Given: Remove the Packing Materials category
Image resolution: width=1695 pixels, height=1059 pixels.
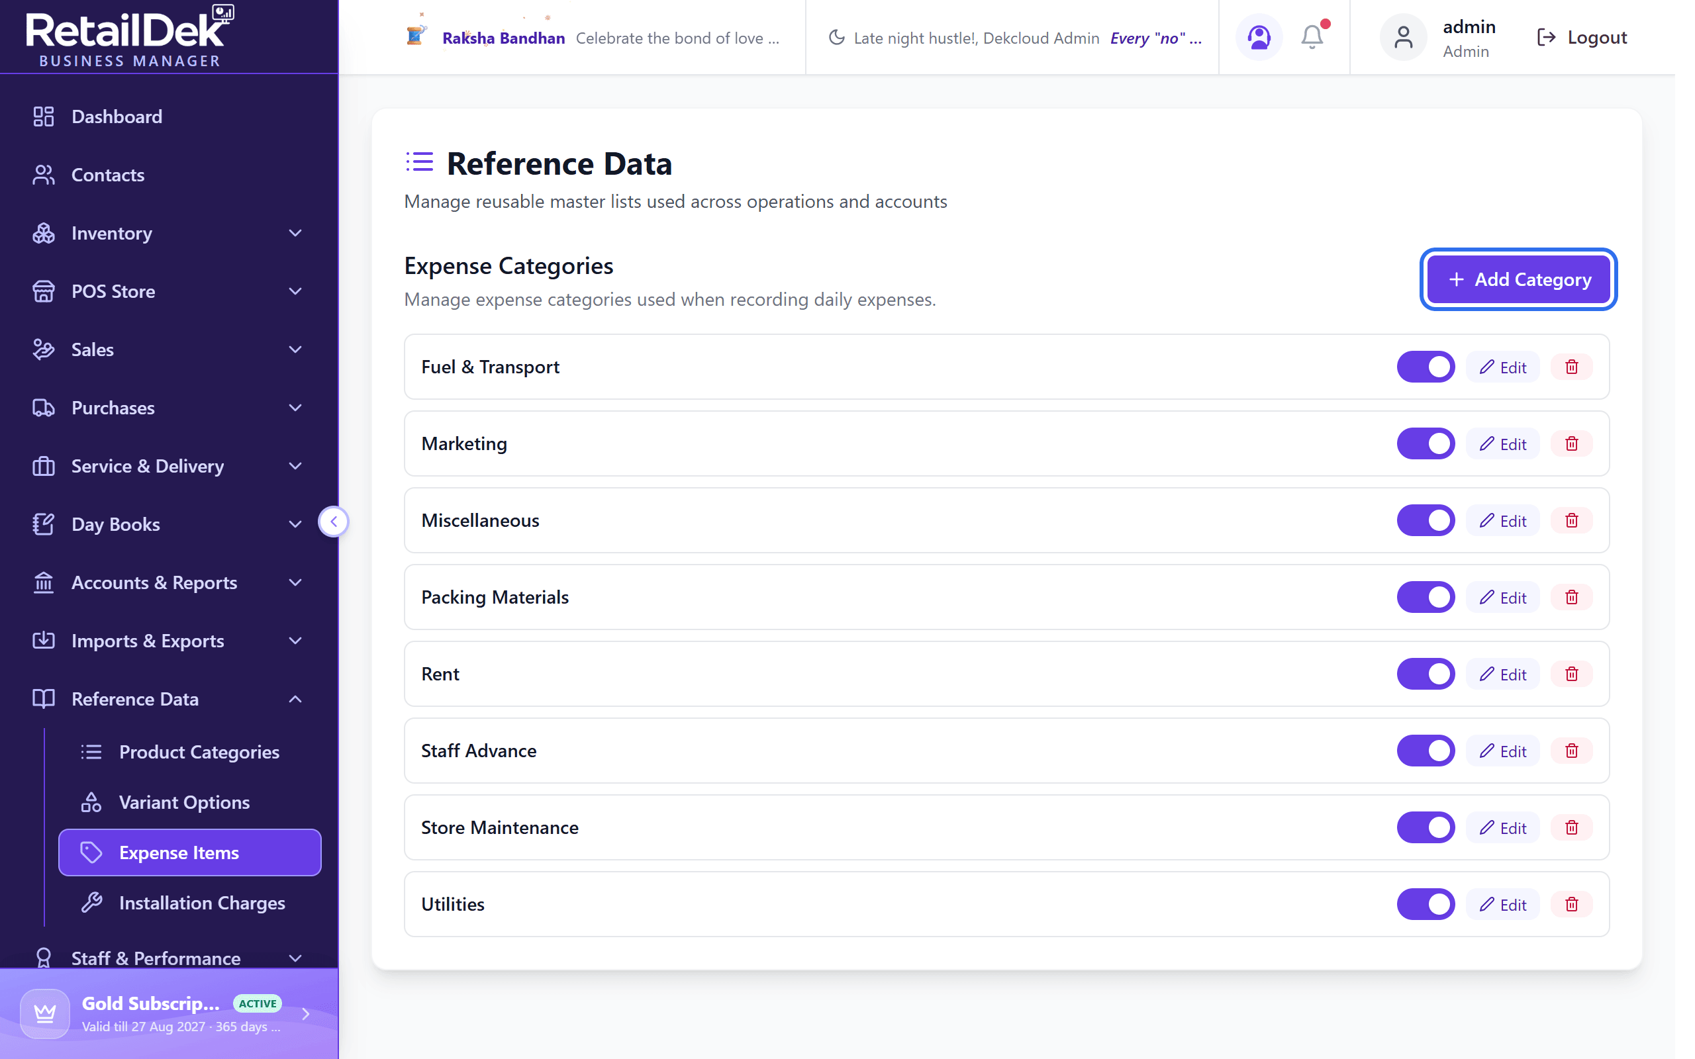Looking at the screenshot, I should 1571,598.
